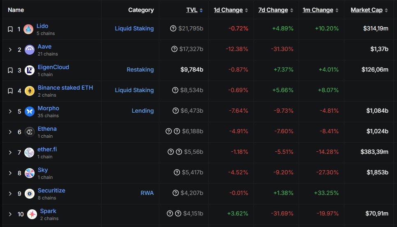The width and height of the screenshot is (397, 227).
Task: Click the Spark star logo icon
Action: (32, 214)
